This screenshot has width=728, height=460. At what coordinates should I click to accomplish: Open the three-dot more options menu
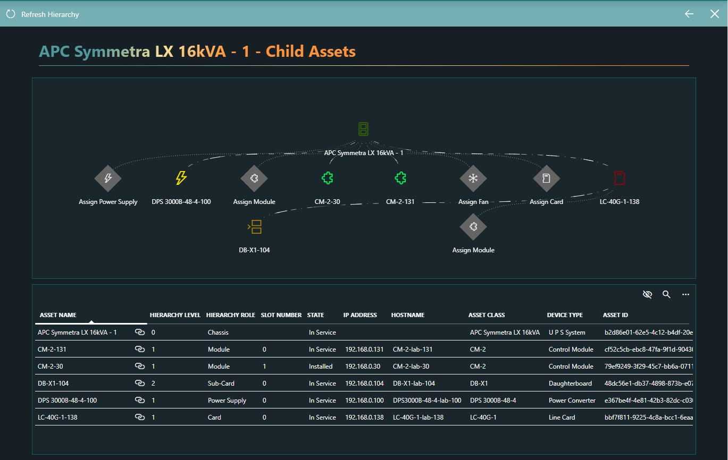pyautogui.click(x=685, y=294)
